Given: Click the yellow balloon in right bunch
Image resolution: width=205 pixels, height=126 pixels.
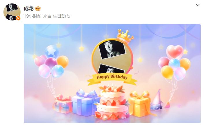Looking at the screenshot, I should point(167,72).
